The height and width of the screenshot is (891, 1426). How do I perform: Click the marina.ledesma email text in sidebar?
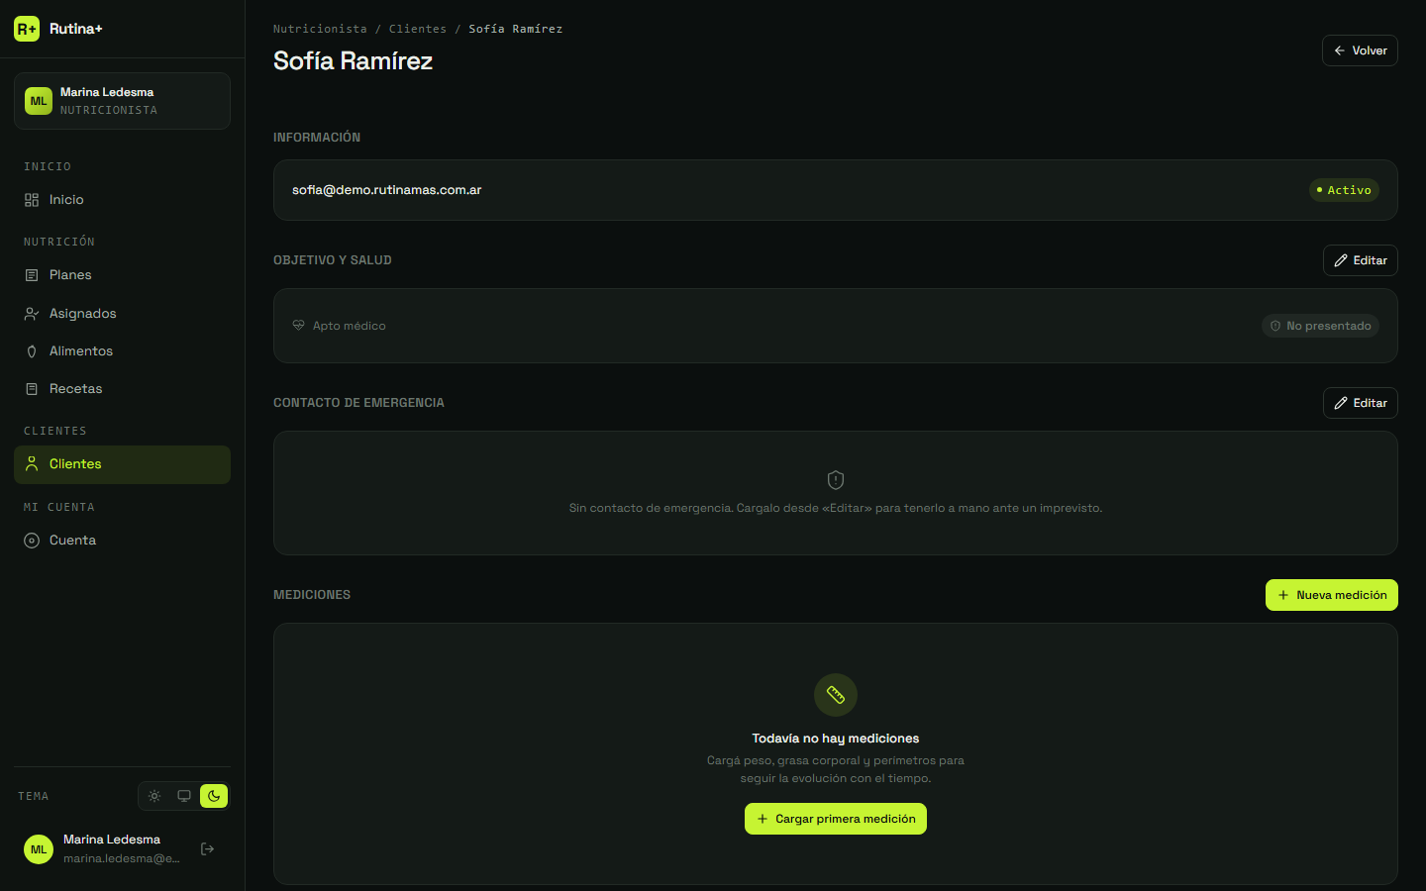coord(122,858)
